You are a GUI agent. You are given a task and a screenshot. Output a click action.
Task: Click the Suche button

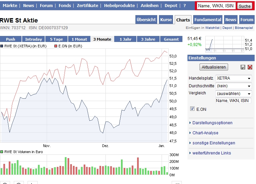click(245, 6)
